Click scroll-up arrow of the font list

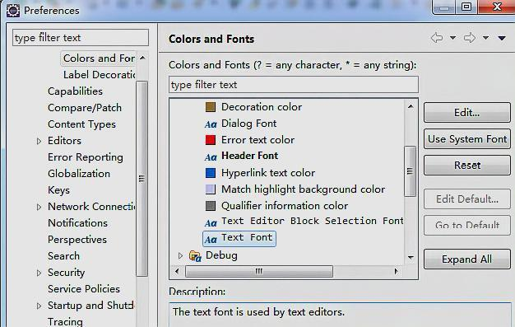pyautogui.click(x=411, y=106)
